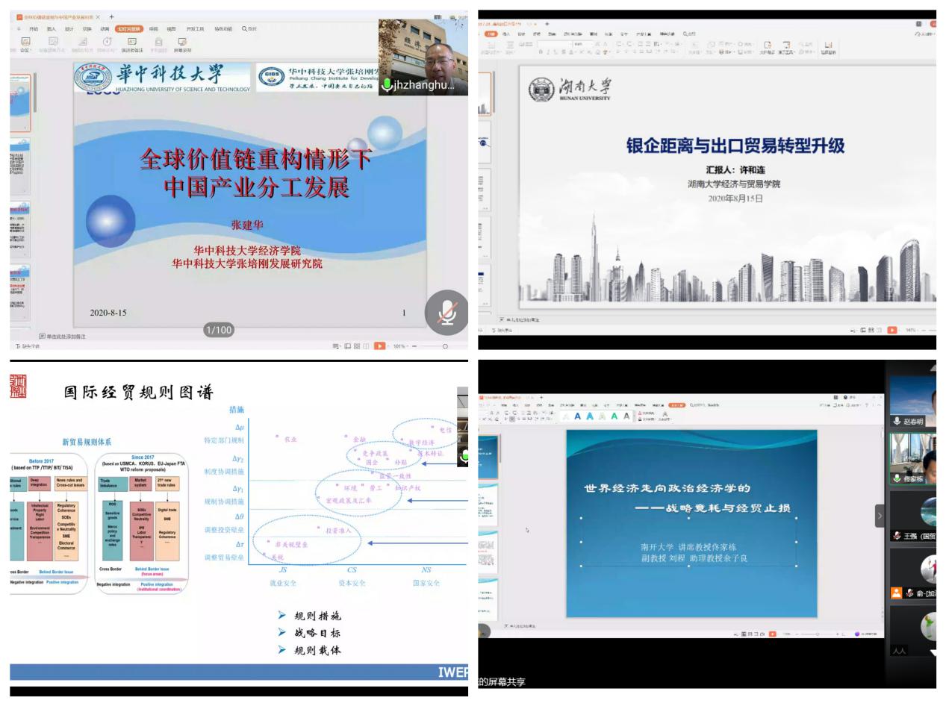Click the 1/100 slide counter badge
Viewport: 946px width, 709px height.
(219, 329)
